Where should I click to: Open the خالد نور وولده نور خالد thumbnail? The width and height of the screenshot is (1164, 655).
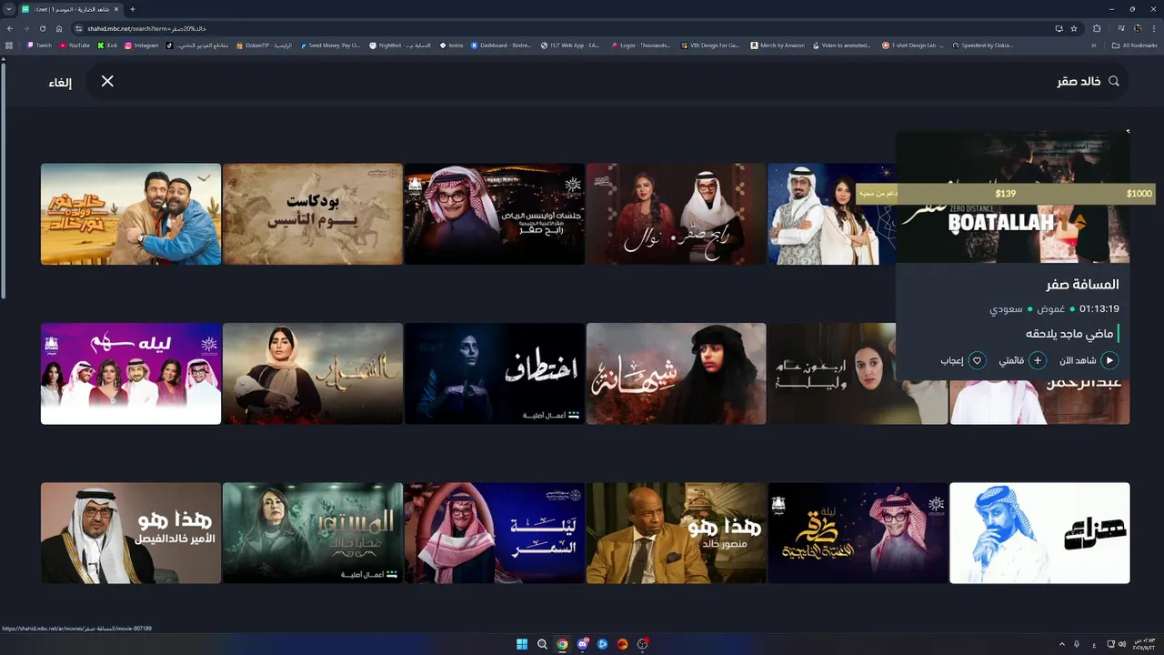point(131,214)
